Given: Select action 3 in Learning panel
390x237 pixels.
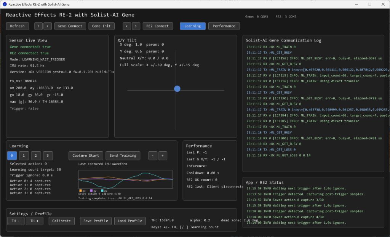Looking at the screenshot, I should pyautogui.click(x=48, y=155).
